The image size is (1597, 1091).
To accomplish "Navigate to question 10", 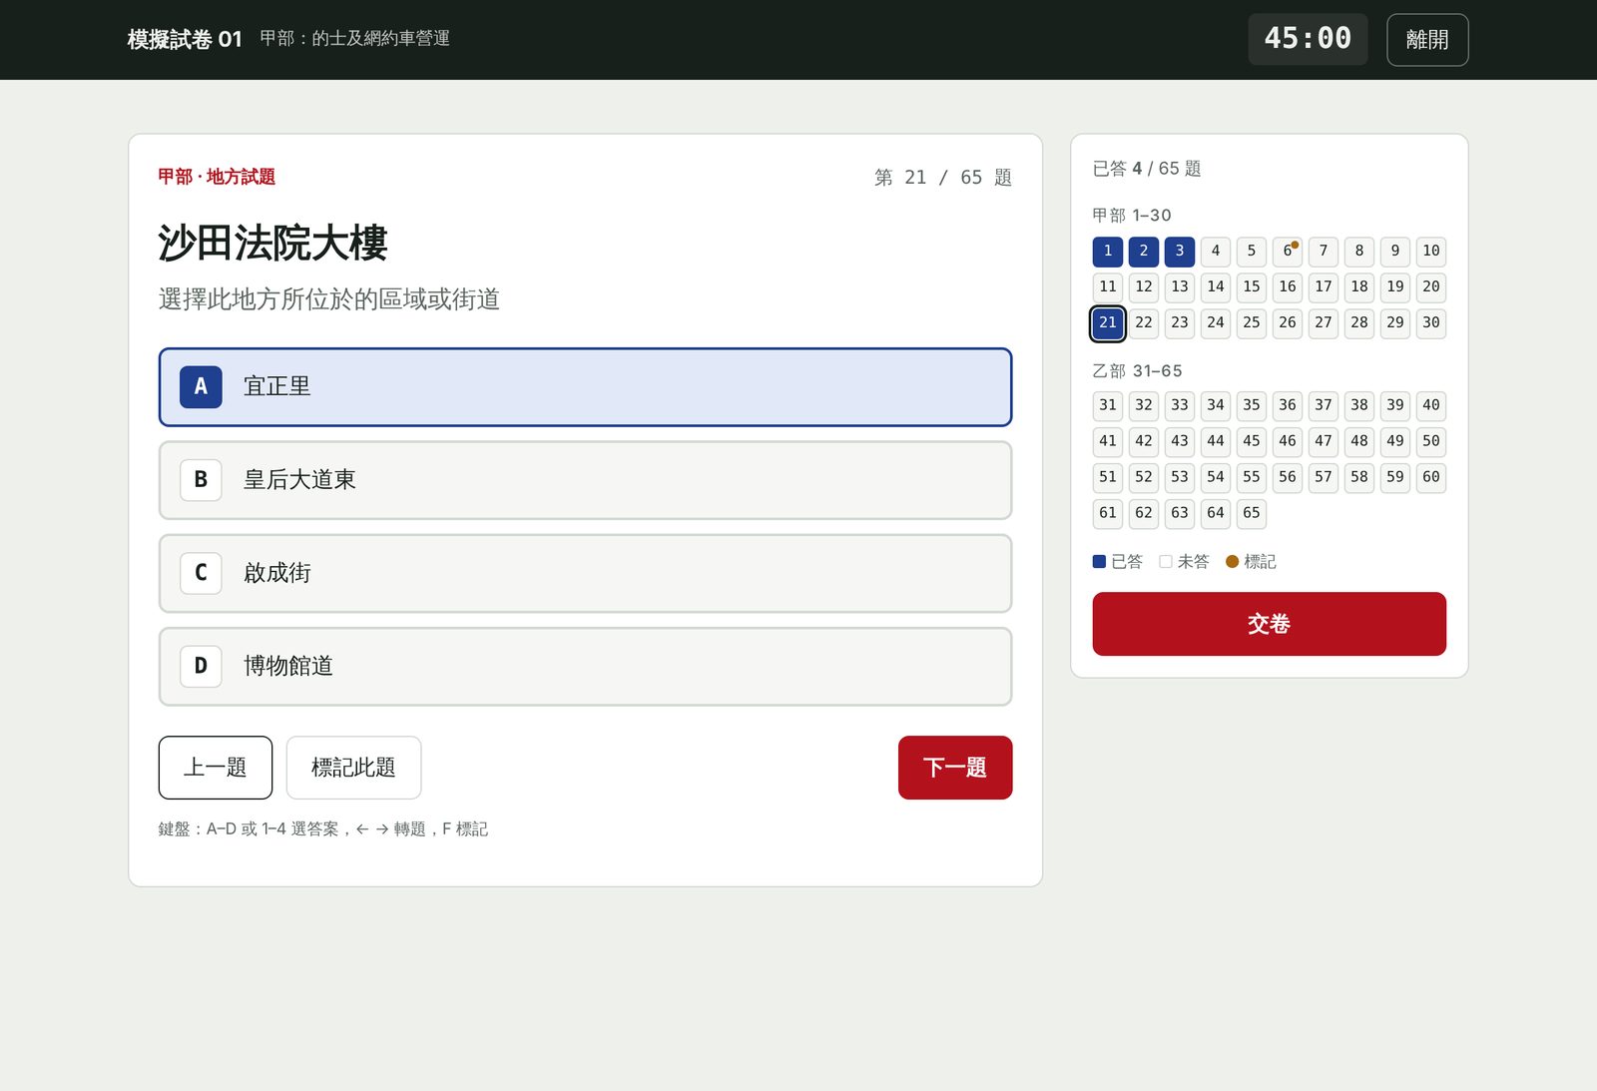I will (1431, 251).
